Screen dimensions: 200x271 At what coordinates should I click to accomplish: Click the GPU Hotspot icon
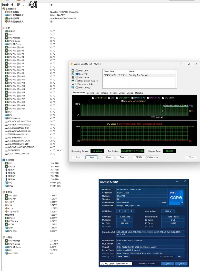click(6, 118)
